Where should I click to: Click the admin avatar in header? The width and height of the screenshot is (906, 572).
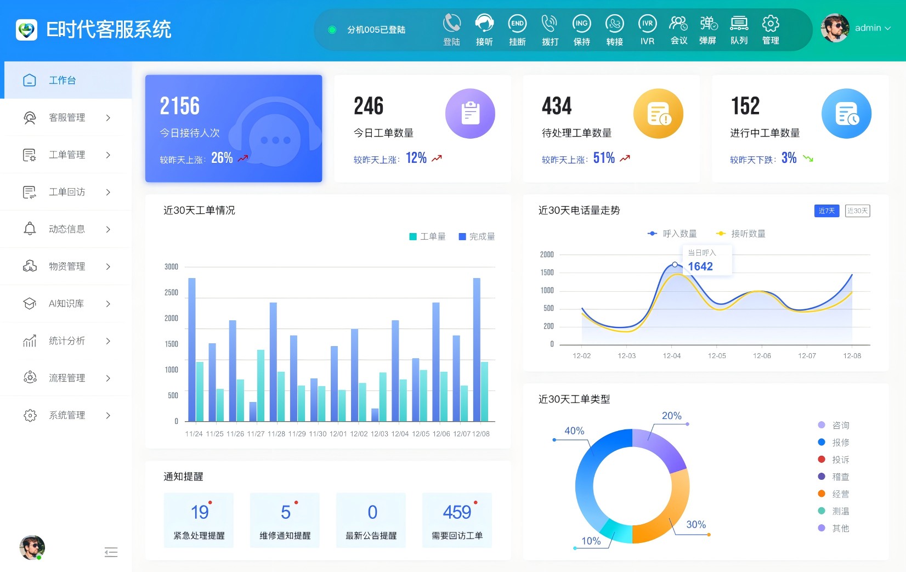(x=835, y=27)
